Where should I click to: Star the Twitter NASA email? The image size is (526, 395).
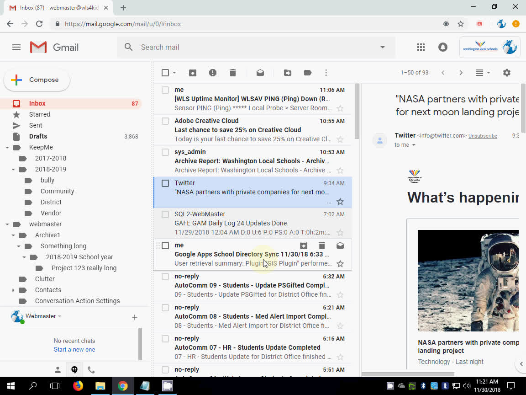340,201
